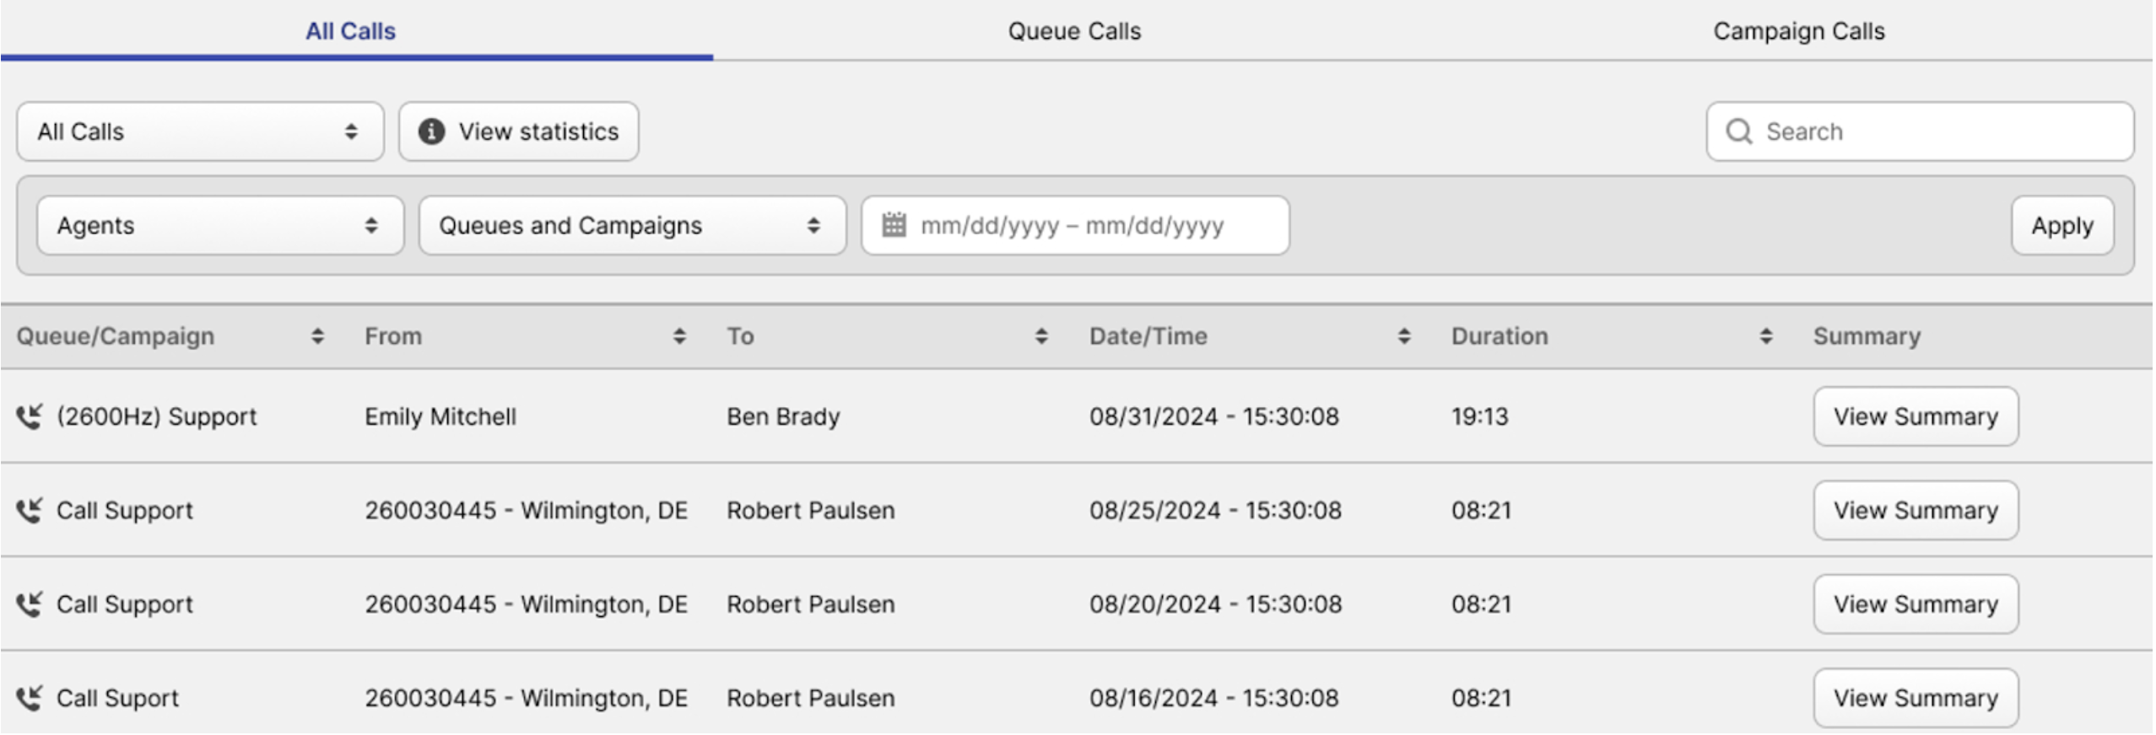
Task: Click the incoming call icon for (2600Hz) Support
Action: [30, 416]
